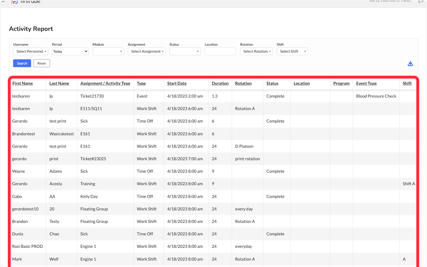Open the Select Assignment dropdown
Viewport: 427px width, 267px height.
(147, 52)
